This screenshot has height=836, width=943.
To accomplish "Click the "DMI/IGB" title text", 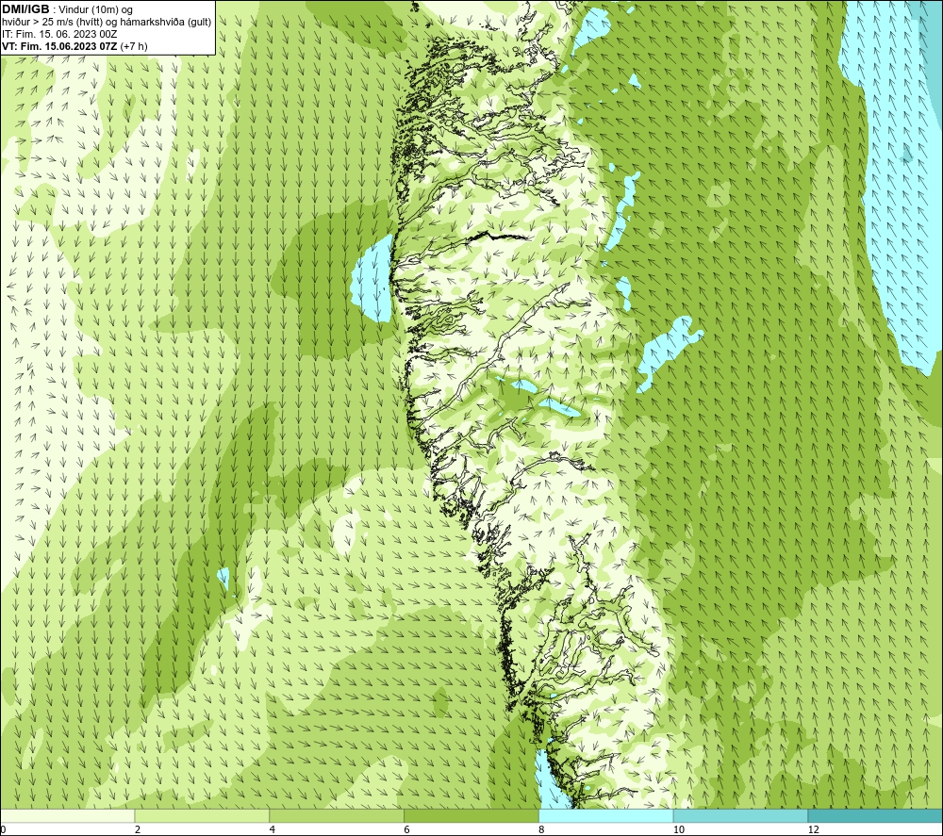I will (25, 9).
